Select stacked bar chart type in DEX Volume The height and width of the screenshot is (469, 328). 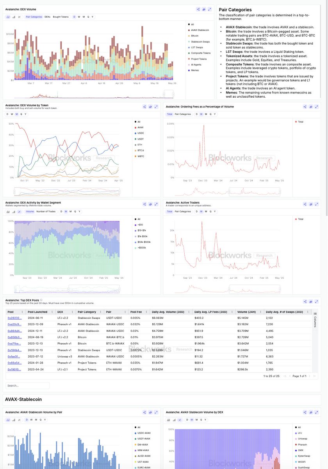[9, 17]
